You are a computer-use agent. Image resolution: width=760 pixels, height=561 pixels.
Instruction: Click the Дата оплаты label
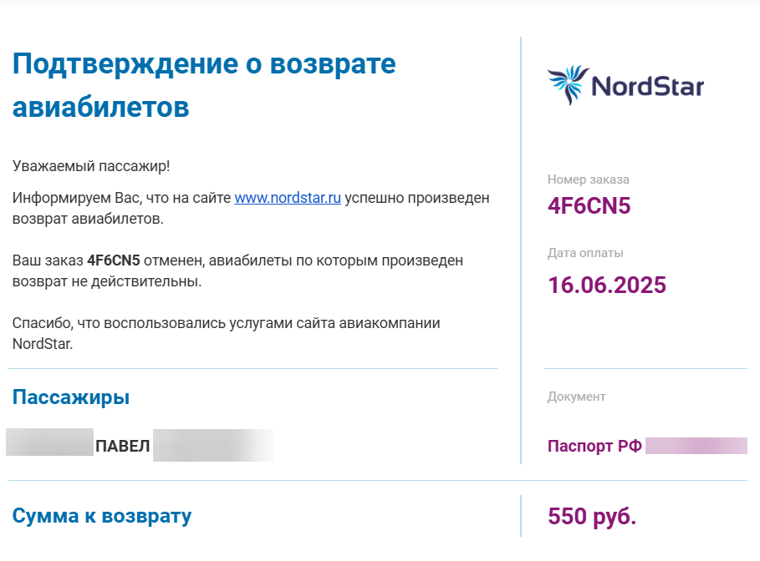tap(585, 253)
